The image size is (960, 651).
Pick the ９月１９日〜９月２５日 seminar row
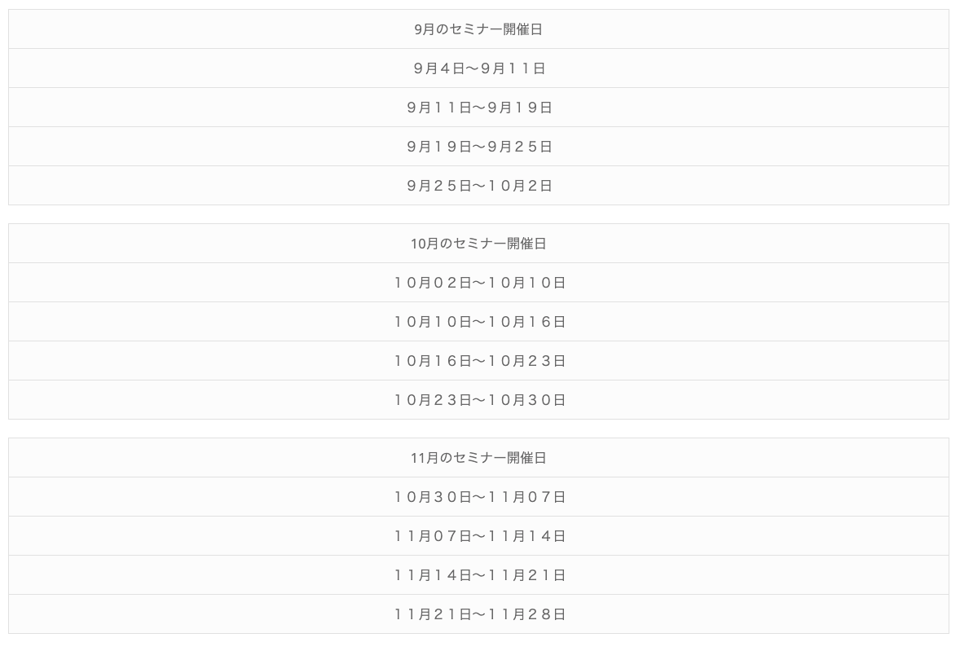click(x=478, y=147)
